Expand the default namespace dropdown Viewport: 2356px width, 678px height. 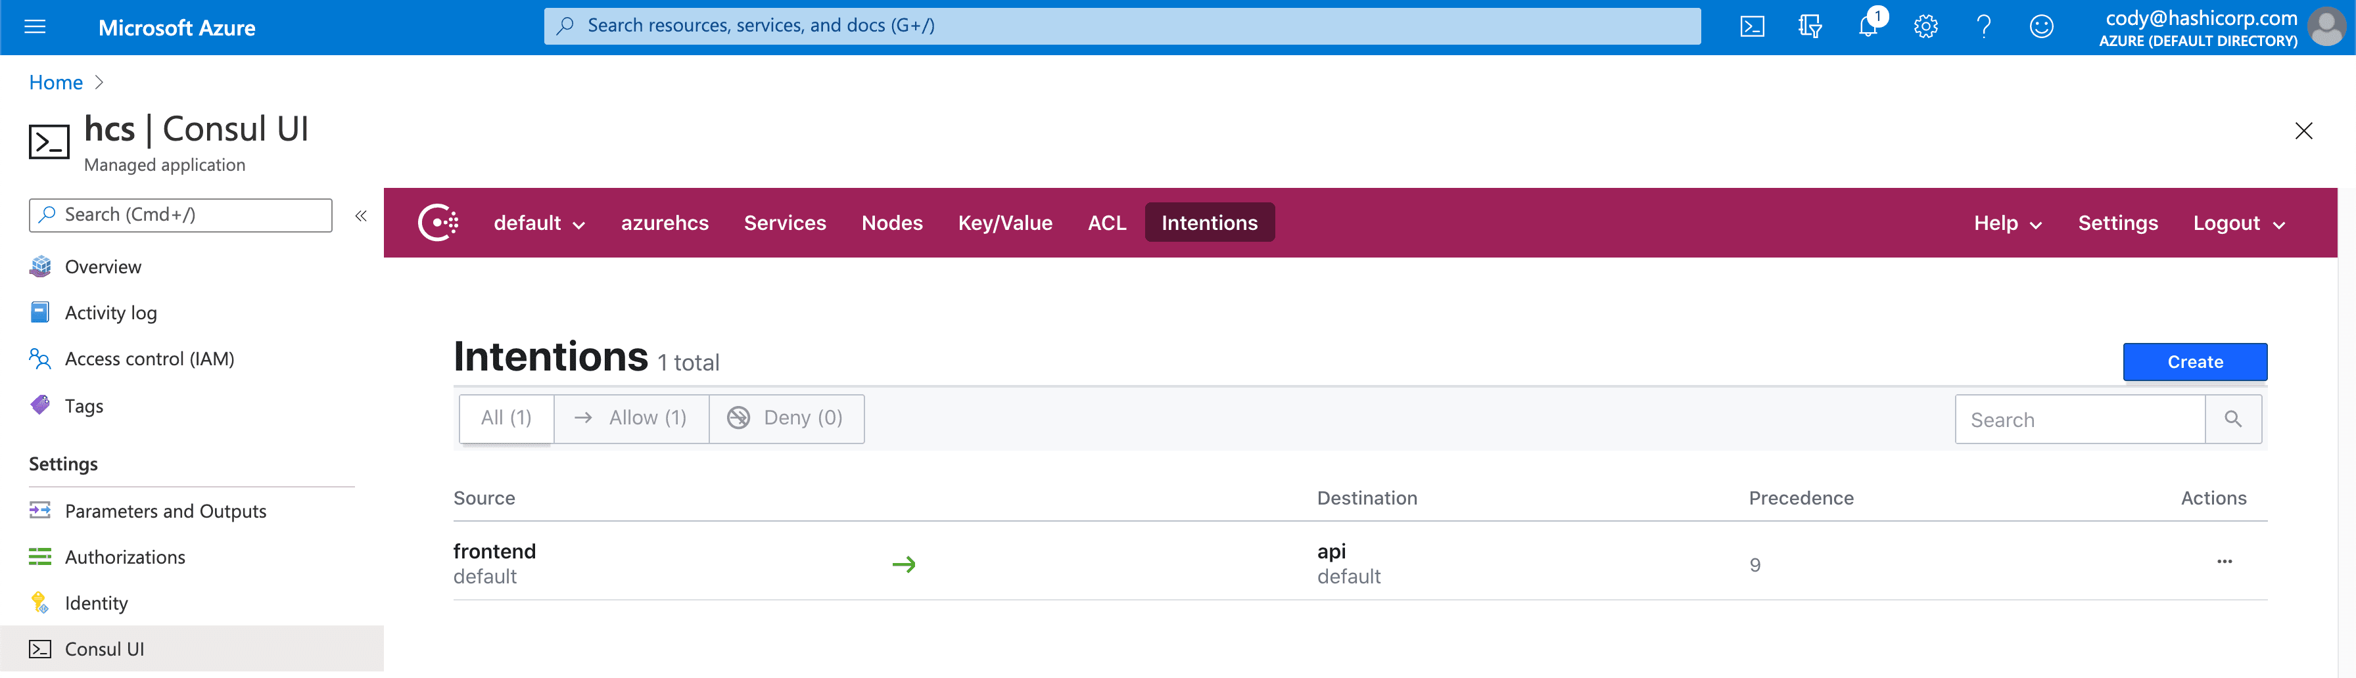tap(538, 224)
